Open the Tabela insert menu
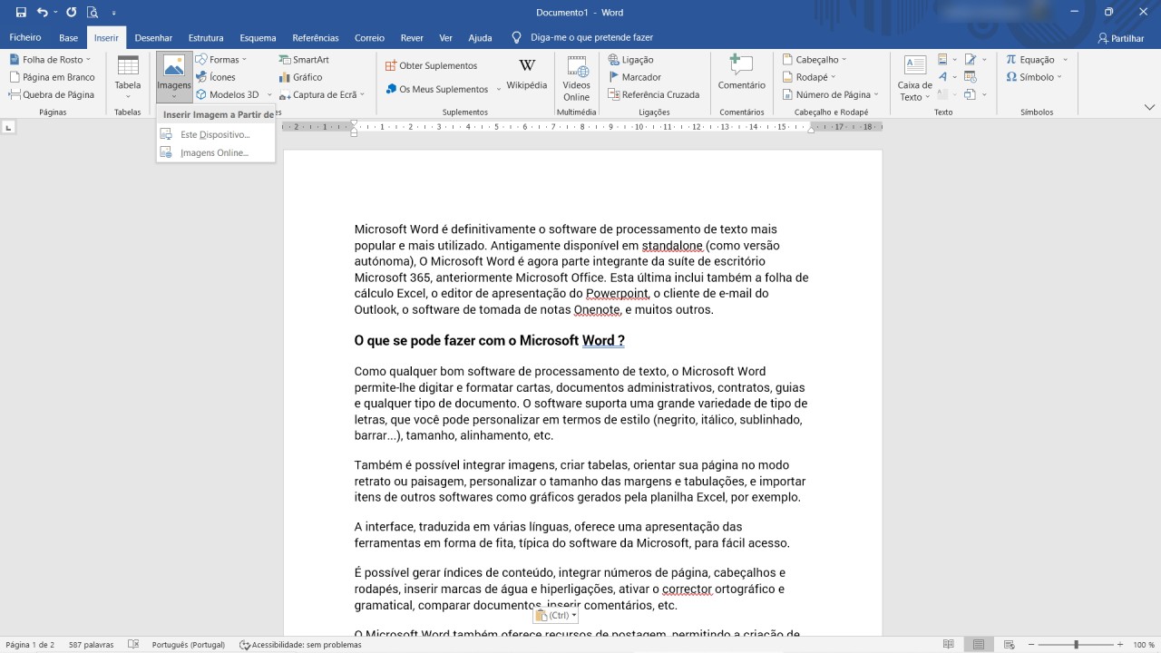Viewport: 1161px width, 653px height. pos(128,78)
